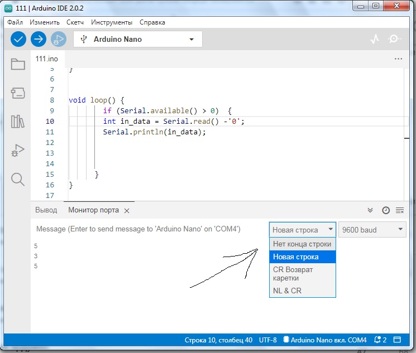This screenshot has height=353, width=416.
Task: Start debugging with the debug toolbar button
Action: click(58, 39)
